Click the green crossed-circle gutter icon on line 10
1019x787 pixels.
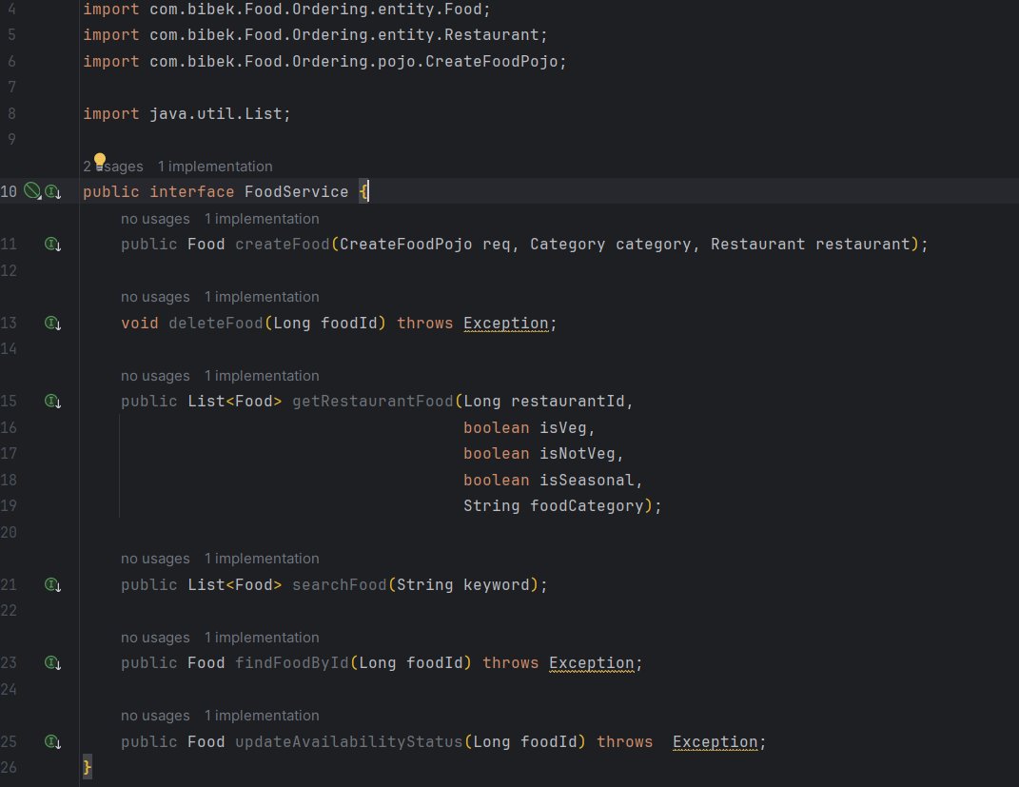pyautogui.click(x=32, y=191)
